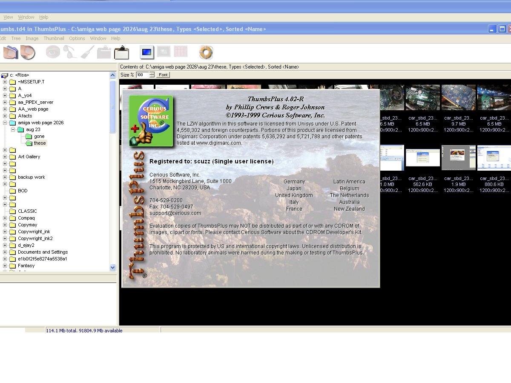Click the folder tree scrollbar up arrow

click(x=113, y=75)
